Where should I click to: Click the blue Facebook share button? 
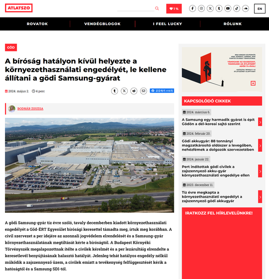162,91
